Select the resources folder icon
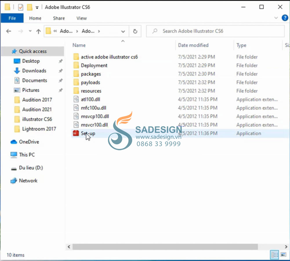 tap(76, 91)
